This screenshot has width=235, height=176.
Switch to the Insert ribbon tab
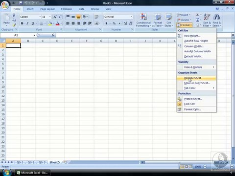(30, 9)
